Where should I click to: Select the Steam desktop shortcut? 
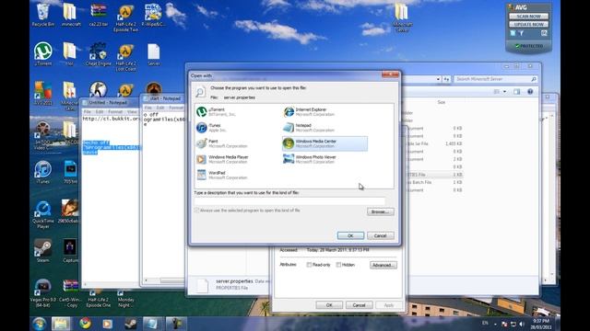coord(43,250)
